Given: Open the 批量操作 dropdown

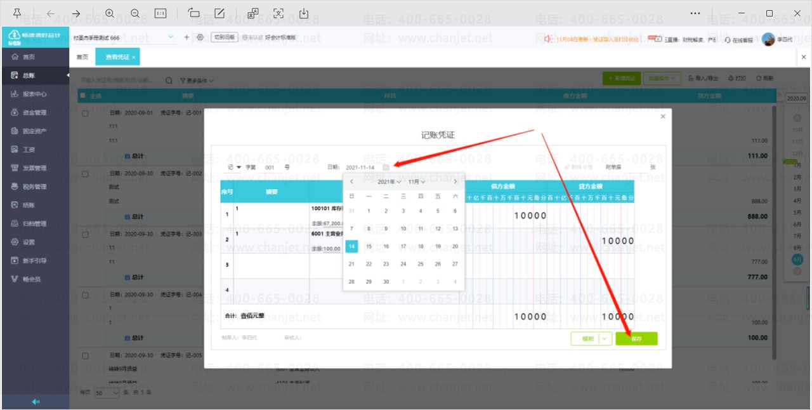Looking at the screenshot, I should click(x=662, y=78).
